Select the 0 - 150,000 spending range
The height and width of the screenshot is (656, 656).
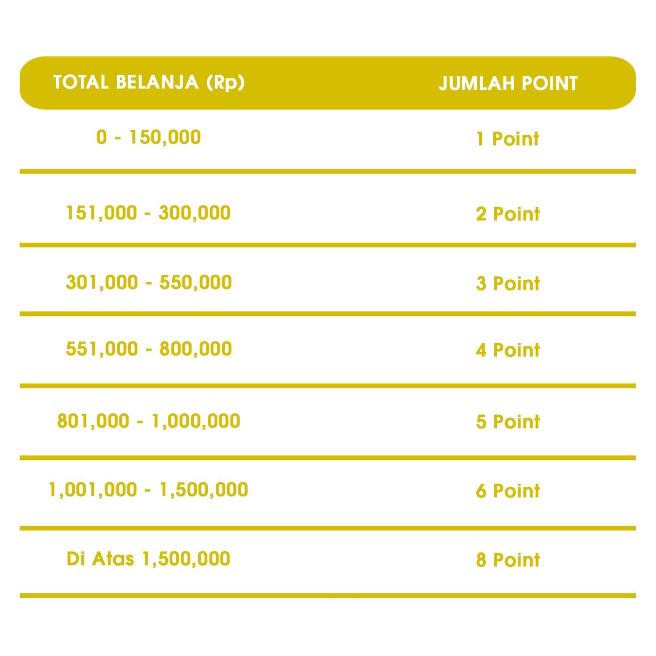point(149,137)
